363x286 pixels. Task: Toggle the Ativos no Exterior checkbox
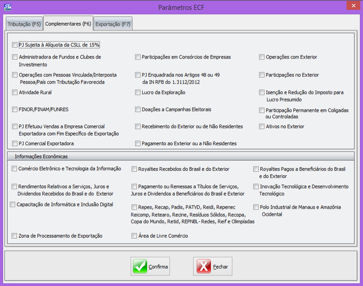point(262,126)
